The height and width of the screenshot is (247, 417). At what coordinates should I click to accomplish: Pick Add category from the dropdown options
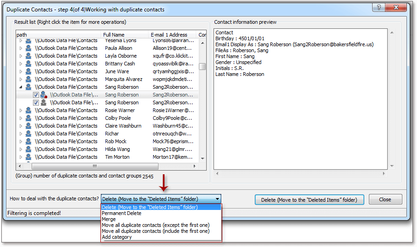[x=116, y=237]
